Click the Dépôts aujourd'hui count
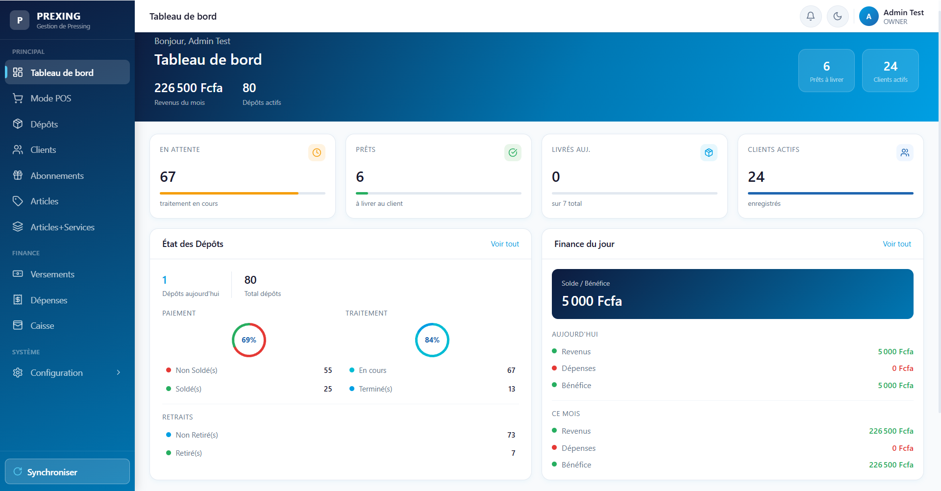 click(165, 280)
